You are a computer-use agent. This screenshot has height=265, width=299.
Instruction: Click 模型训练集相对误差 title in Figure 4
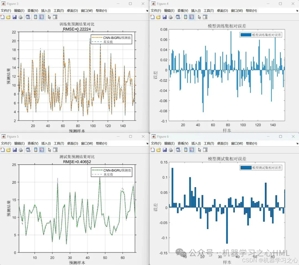click(227, 26)
